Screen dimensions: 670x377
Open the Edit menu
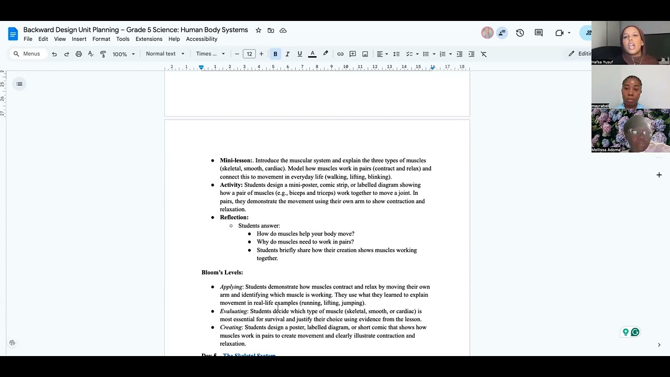(43, 39)
